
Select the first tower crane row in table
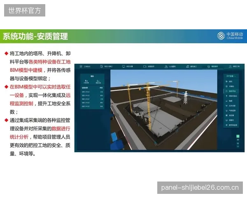tap(92, 92)
